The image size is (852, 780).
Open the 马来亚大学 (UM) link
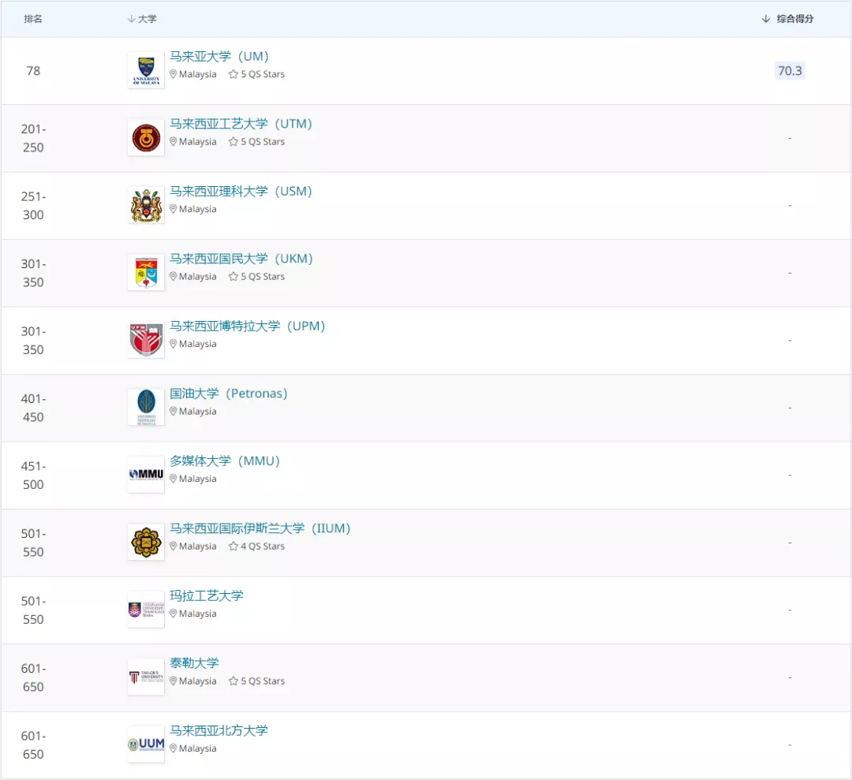pyautogui.click(x=219, y=57)
